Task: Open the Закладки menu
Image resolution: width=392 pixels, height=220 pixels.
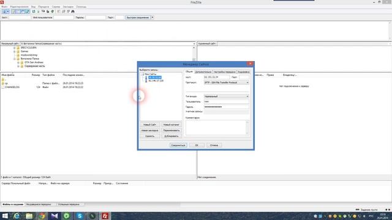Action: pyautogui.click(x=68, y=7)
